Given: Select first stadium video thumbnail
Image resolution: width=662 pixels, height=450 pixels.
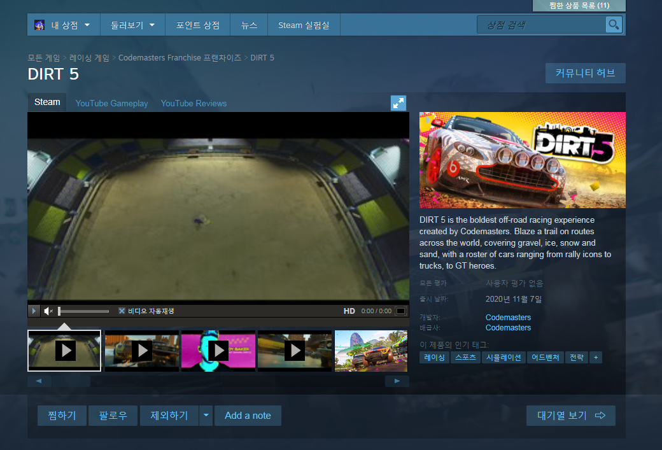Looking at the screenshot, I should pos(64,350).
